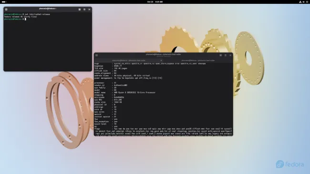This screenshot has height=174, width=310.
Task: Click the 'cpuid level' output line
Action: (105, 124)
